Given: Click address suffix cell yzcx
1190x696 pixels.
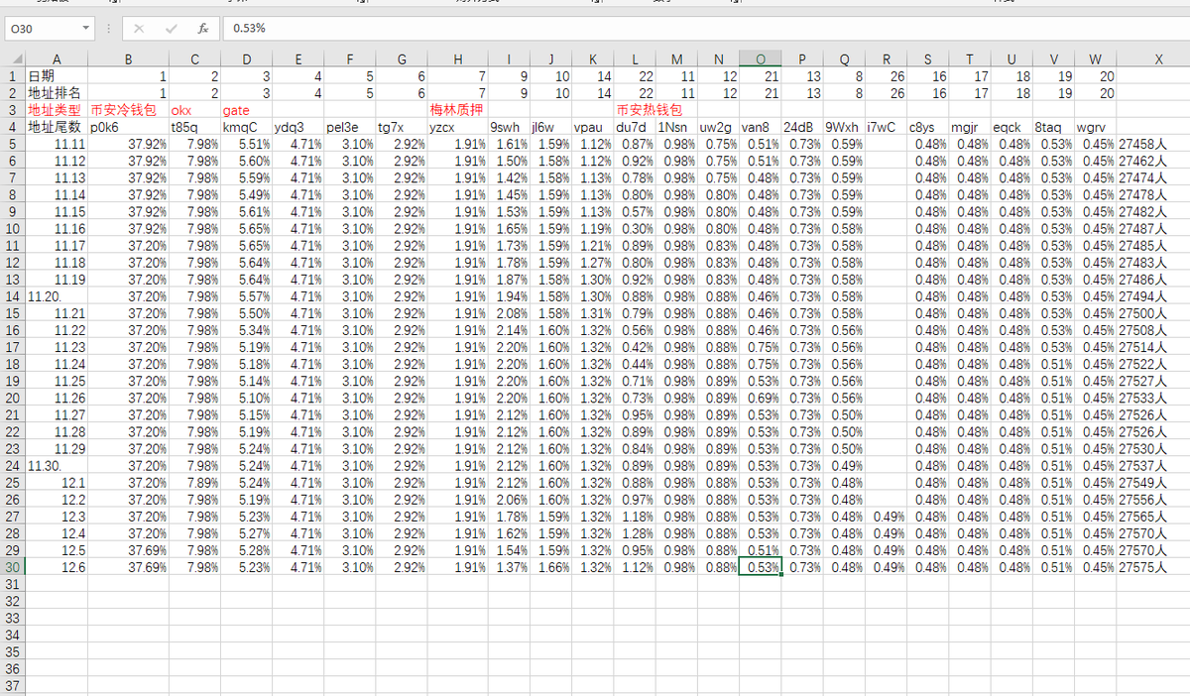Looking at the screenshot, I should tap(457, 127).
